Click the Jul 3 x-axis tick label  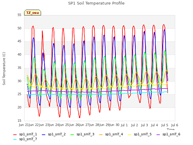pos(144,125)
